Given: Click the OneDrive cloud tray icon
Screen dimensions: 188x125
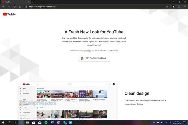Looking at the screenshot, I should tap(158, 123).
